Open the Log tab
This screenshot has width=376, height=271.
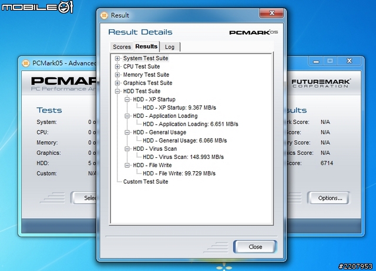point(170,47)
